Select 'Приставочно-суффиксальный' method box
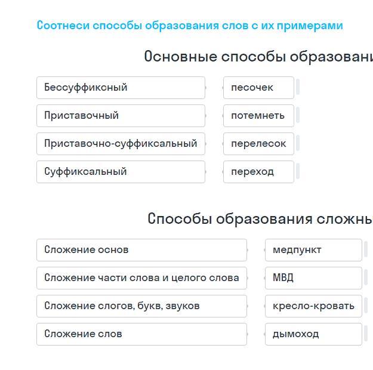373x370 pixels. 121,144
